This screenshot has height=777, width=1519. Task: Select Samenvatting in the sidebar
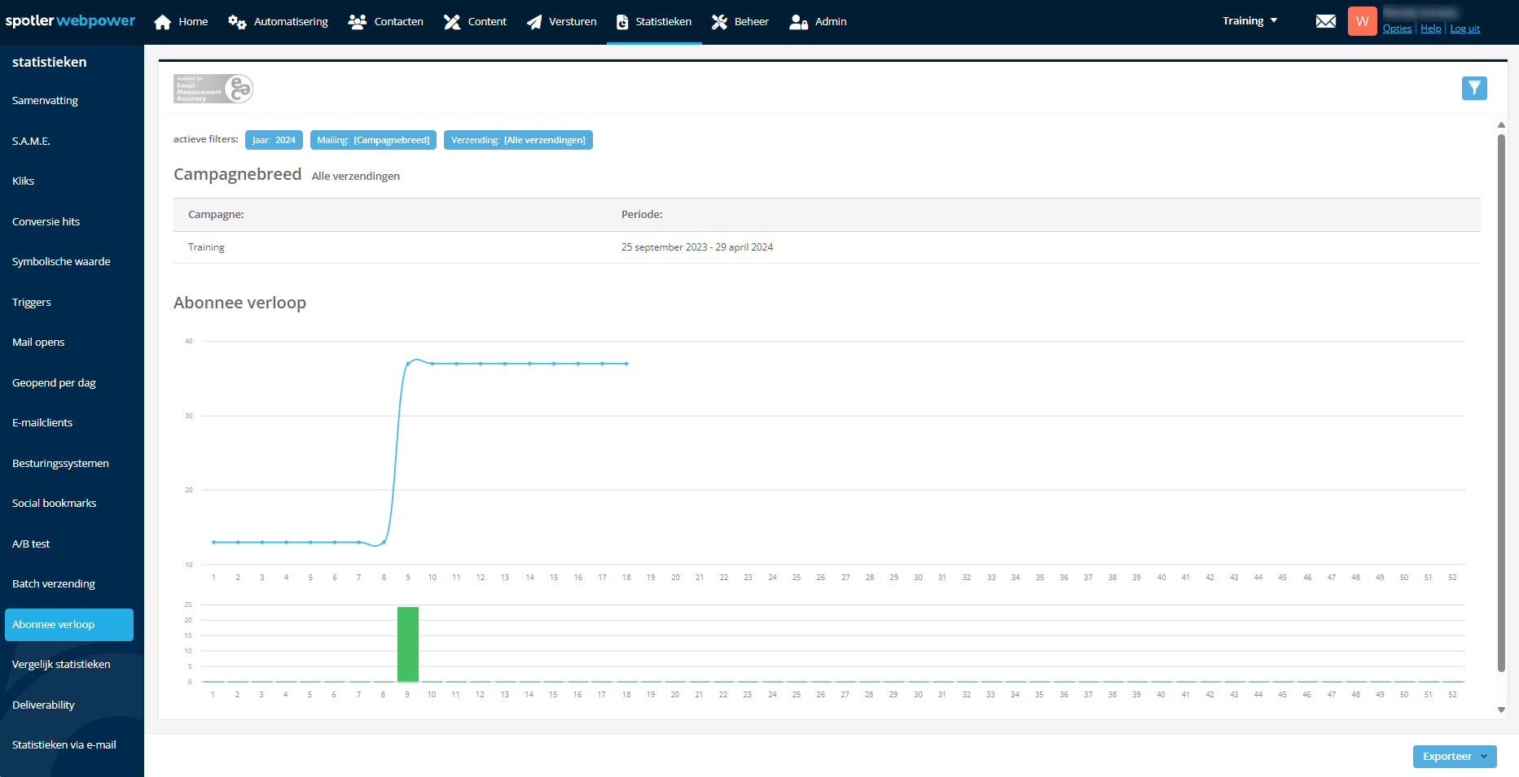(46, 101)
